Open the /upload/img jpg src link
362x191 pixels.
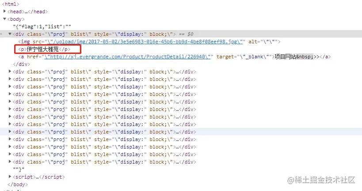click(x=145, y=42)
